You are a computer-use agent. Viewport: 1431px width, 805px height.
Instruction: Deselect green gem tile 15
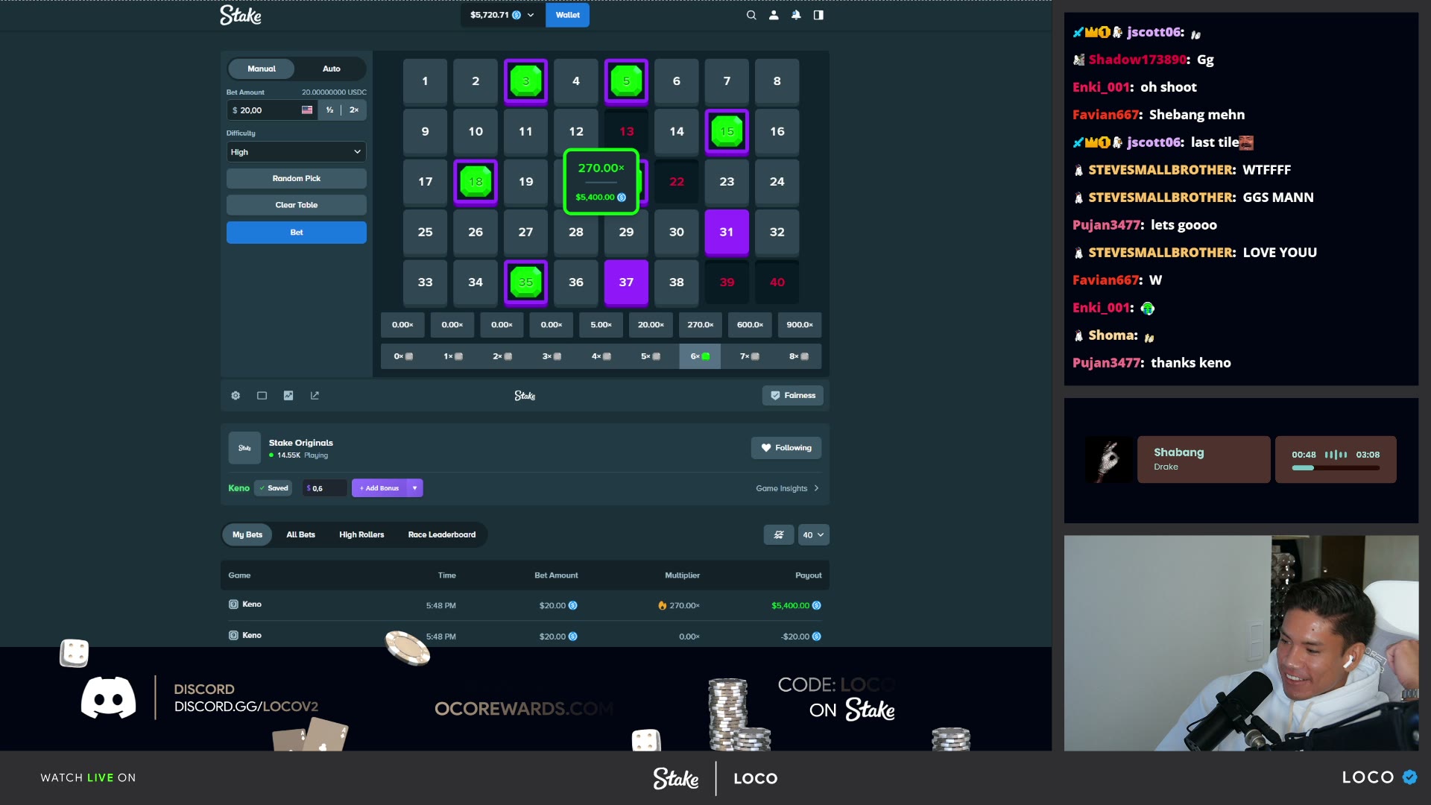[727, 131]
